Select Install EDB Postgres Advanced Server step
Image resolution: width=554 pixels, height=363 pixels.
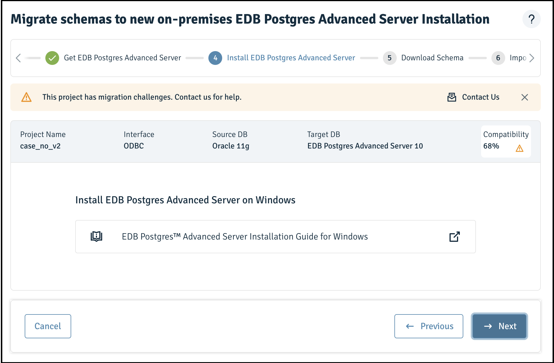point(291,58)
